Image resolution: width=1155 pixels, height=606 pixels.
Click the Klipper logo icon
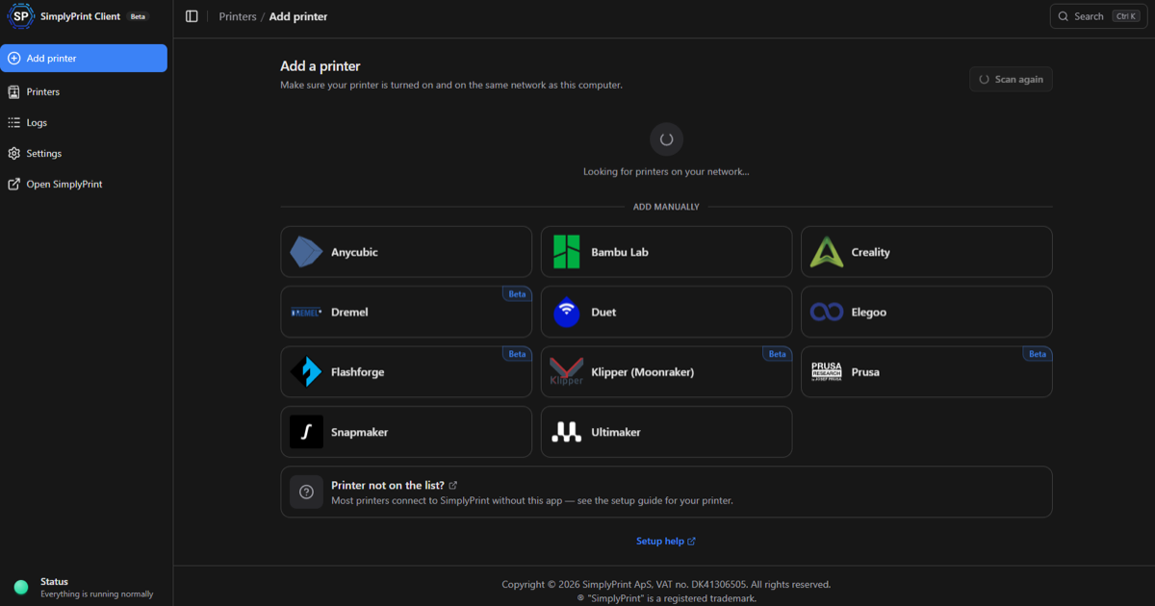[566, 371]
